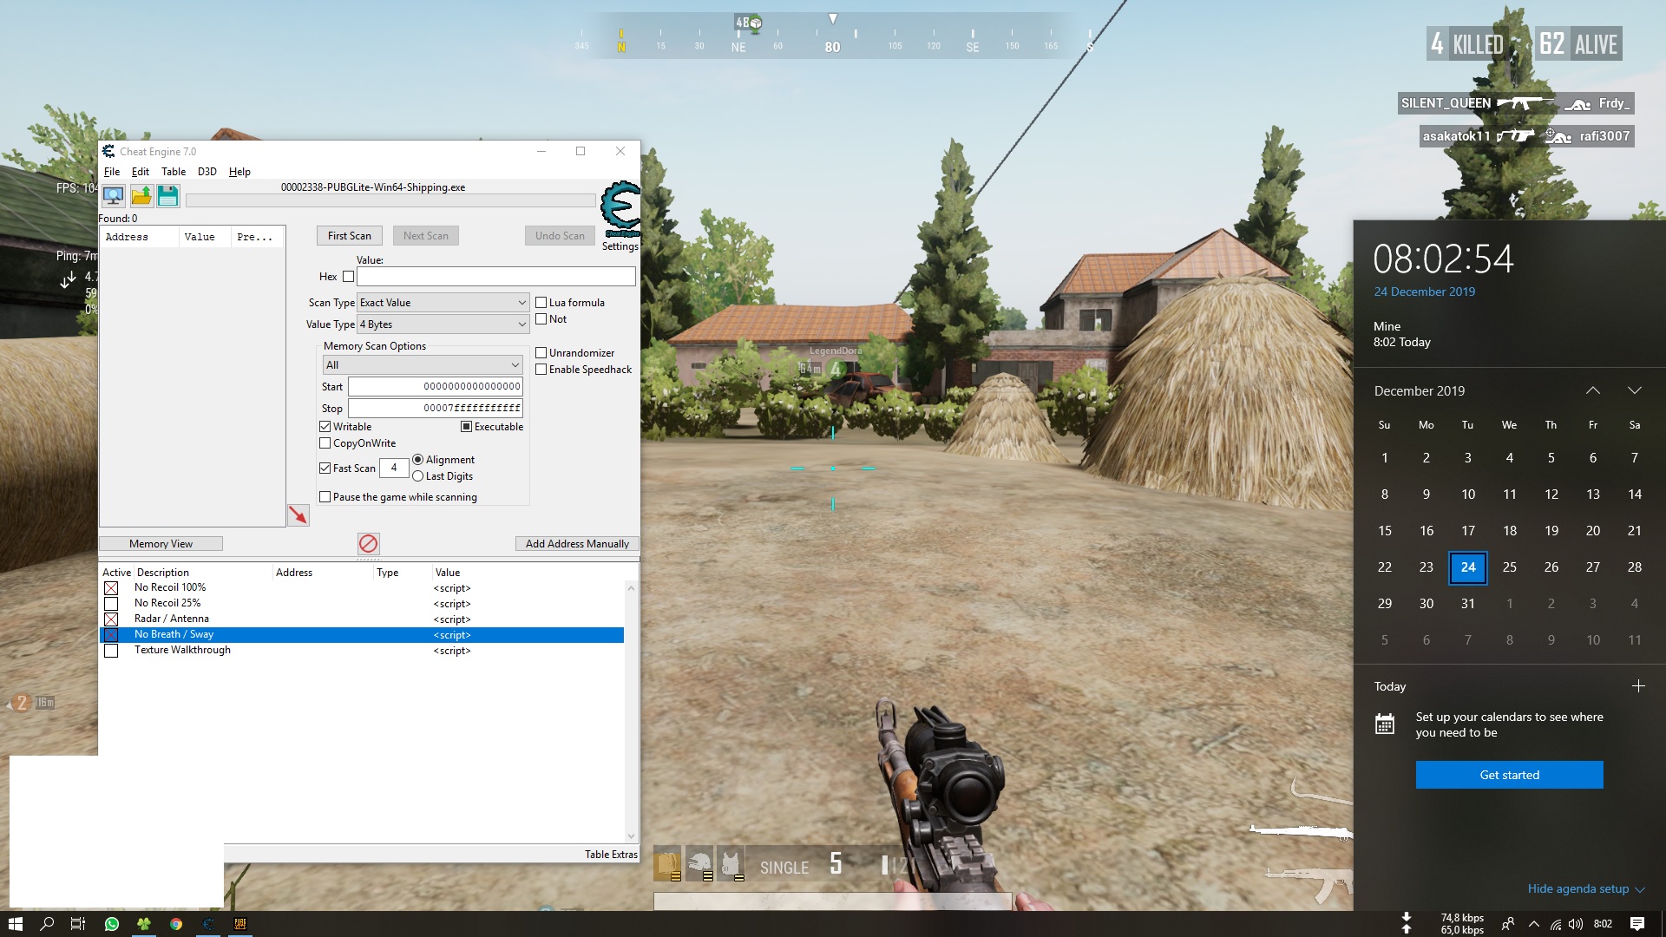The image size is (1666, 937).
Task: Open WhatsApp from the taskbar
Action: 111,924
